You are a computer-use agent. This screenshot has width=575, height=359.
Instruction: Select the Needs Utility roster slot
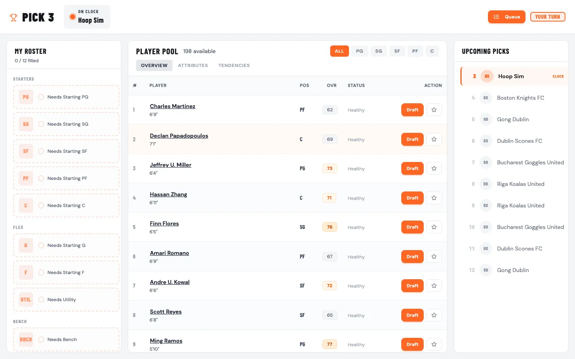(66, 300)
